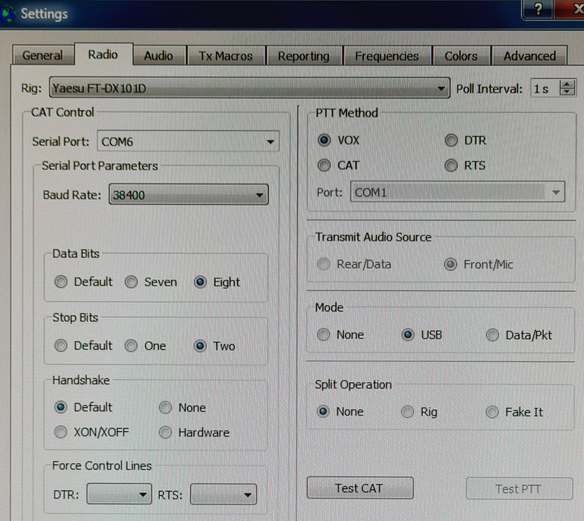
Task: Open the Tx Macros tab
Action: (x=226, y=56)
